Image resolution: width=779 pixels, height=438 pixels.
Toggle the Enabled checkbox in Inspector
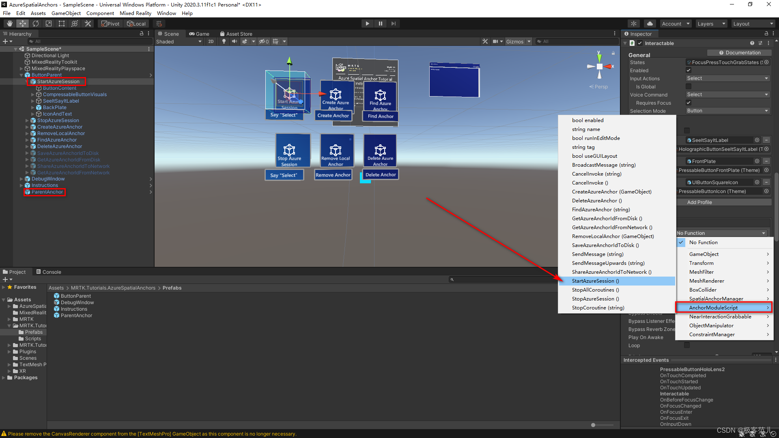689,70
